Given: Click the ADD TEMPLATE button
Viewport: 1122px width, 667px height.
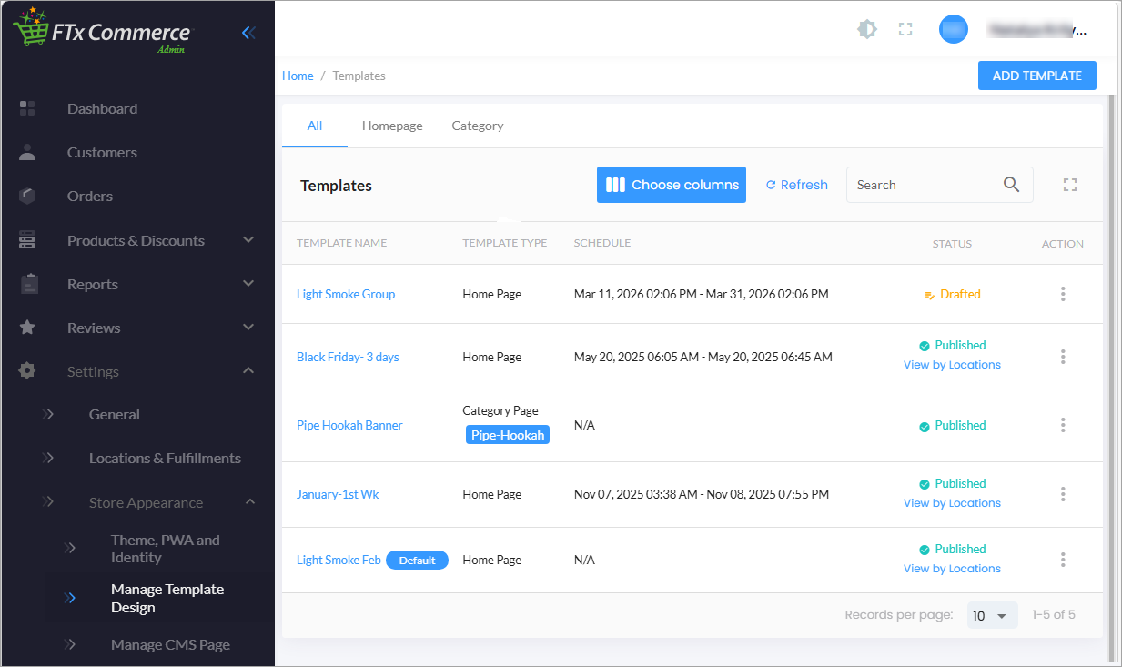Looking at the screenshot, I should click(x=1036, y=76).
